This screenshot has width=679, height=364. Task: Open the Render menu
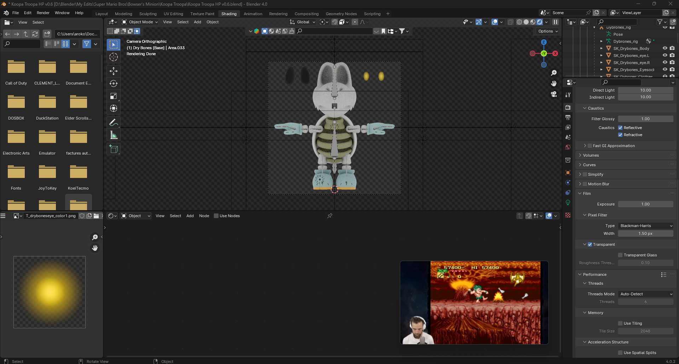pos(43,13)
